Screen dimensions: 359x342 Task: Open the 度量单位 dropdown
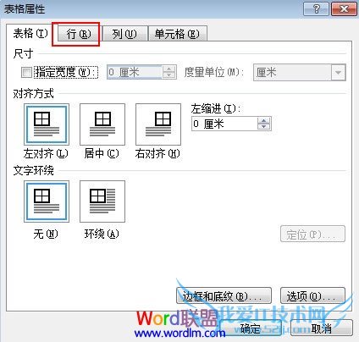click(x=338, y=73)
